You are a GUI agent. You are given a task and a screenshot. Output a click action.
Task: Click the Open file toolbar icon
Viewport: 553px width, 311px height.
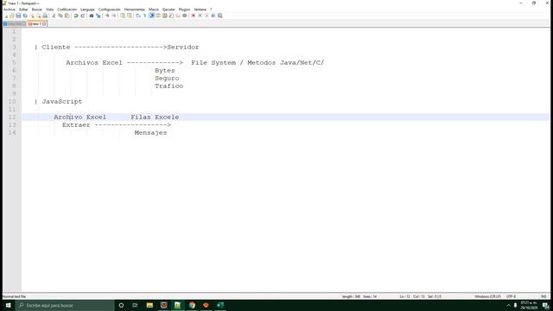pos(11,16)
